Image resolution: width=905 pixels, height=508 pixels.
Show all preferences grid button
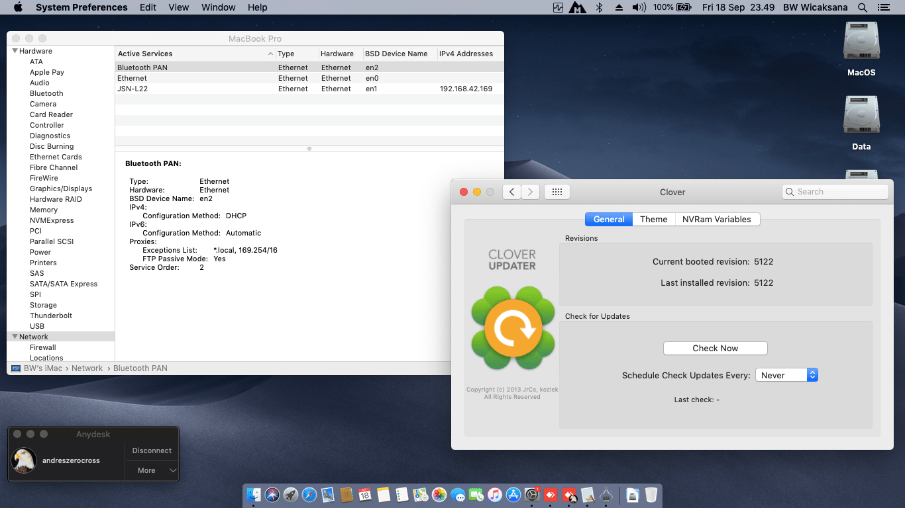pos(557,192)
